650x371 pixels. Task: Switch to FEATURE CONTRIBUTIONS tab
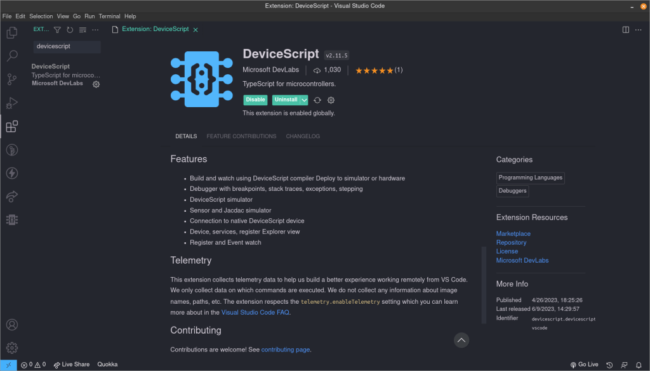(241, 136)
